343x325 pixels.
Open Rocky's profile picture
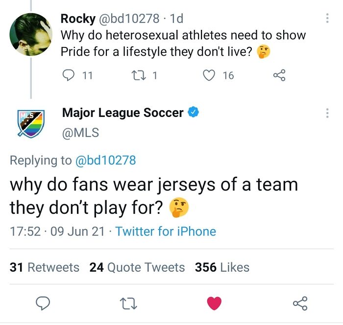pos(31,34)
